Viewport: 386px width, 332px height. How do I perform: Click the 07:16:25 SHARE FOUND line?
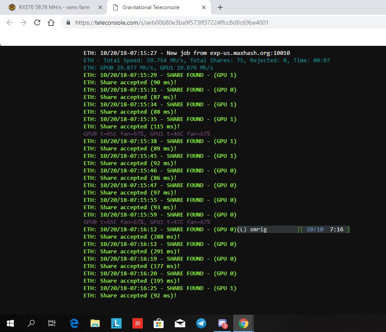pyautogui.click(x=160, y=288)
